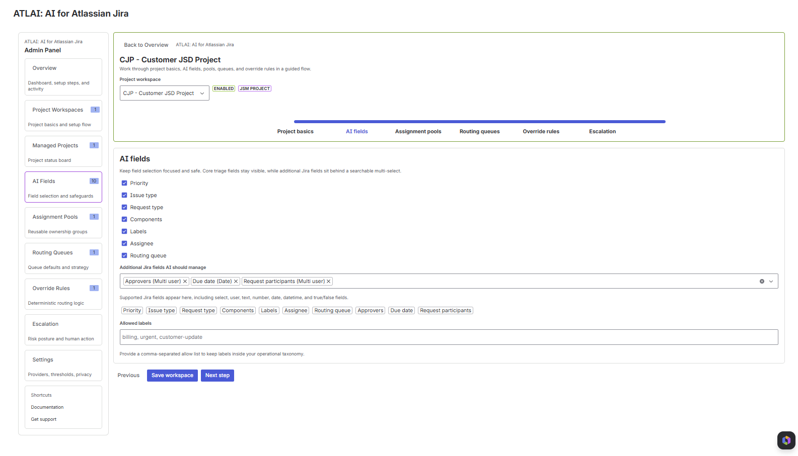Click the Assignee supported field tag

click(296, 311)
